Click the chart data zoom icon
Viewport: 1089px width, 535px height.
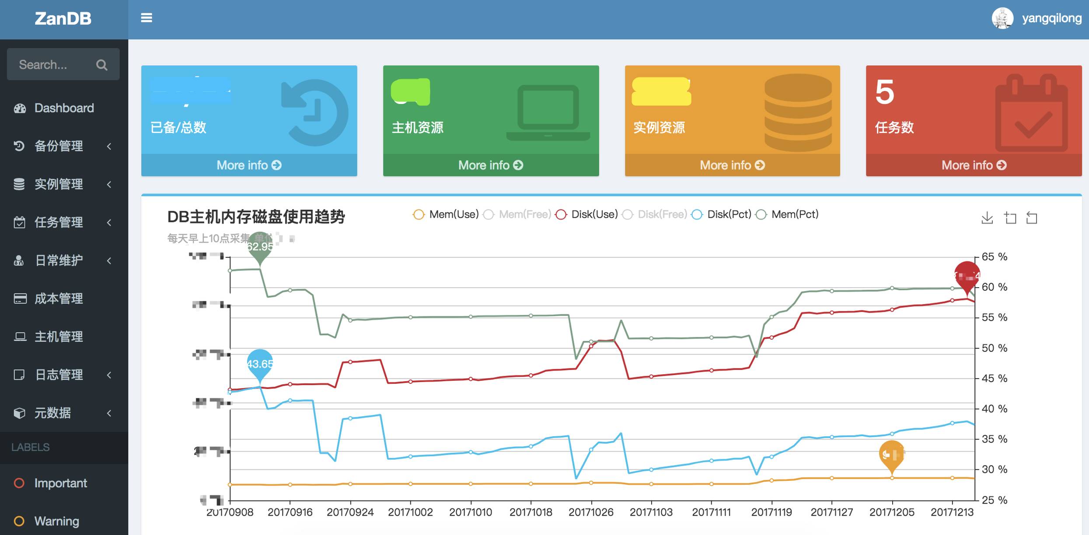coord(1010,218)
